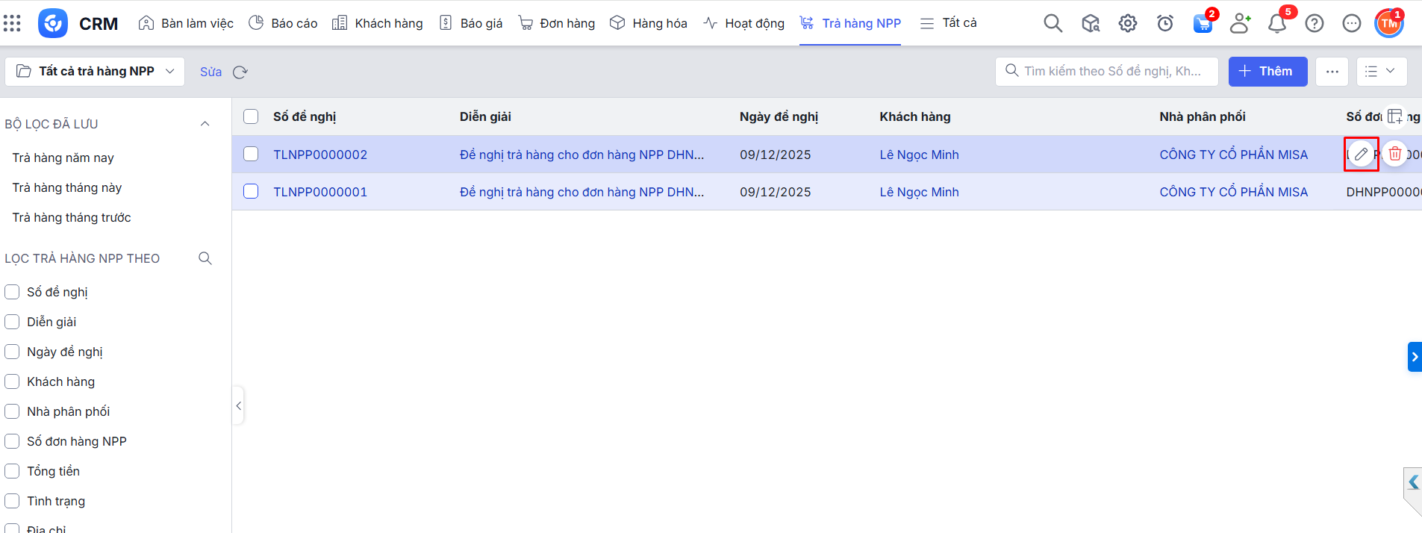1422x533 pixels.
Task: Click the red trash delete icon
Action: [1394, 155]
